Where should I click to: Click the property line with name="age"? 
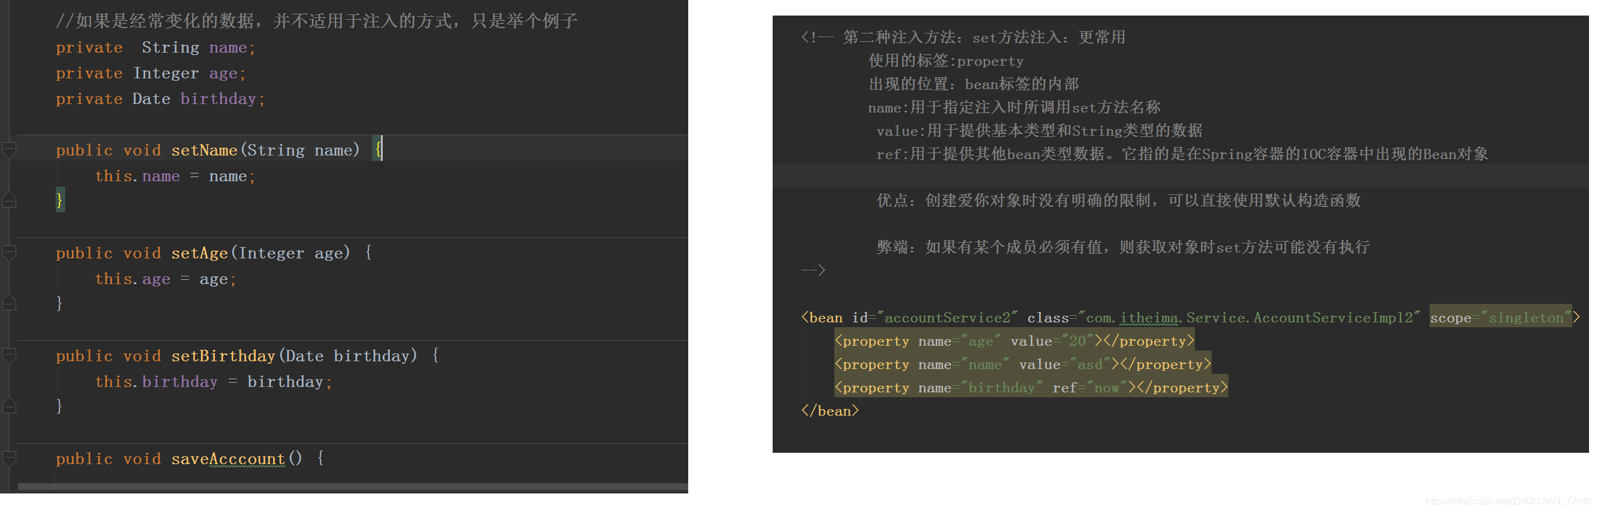point(1013,341)
